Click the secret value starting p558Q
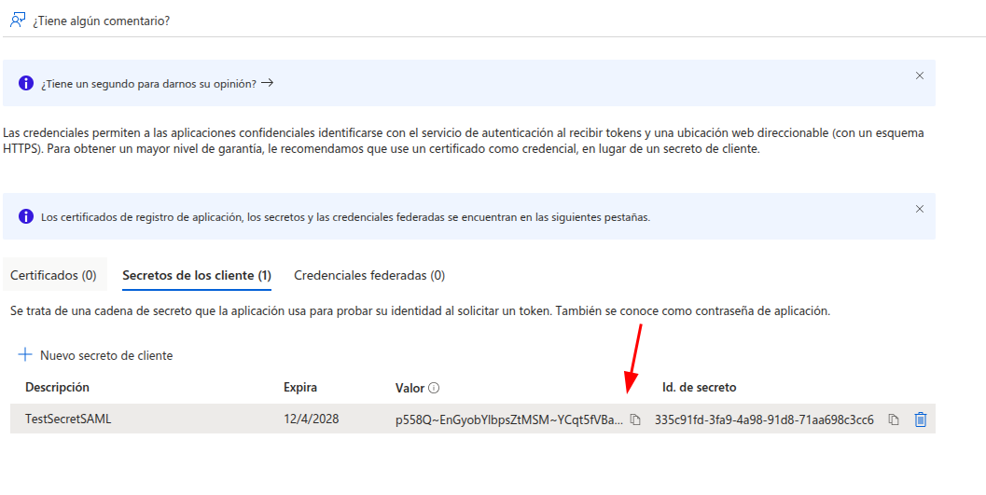This screenshot has height=495, width=986. 509,419
